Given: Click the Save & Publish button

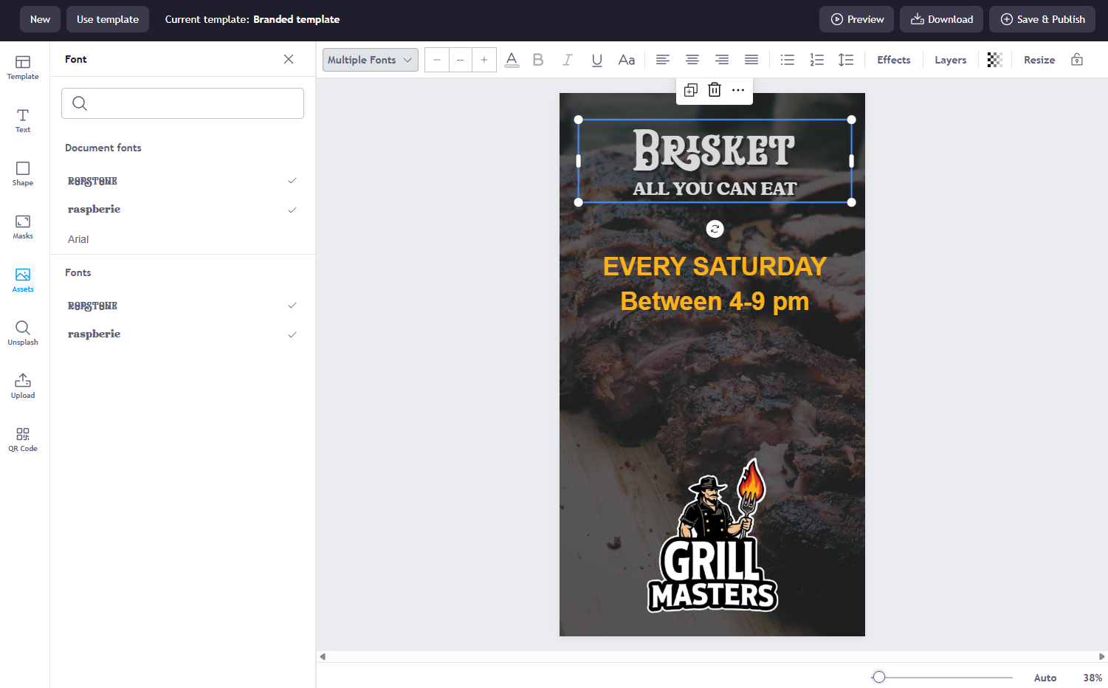Looking at the screenshot, I should tap(1042, 19).
